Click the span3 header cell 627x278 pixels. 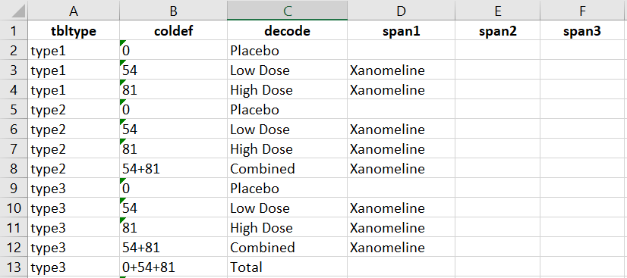583,31
